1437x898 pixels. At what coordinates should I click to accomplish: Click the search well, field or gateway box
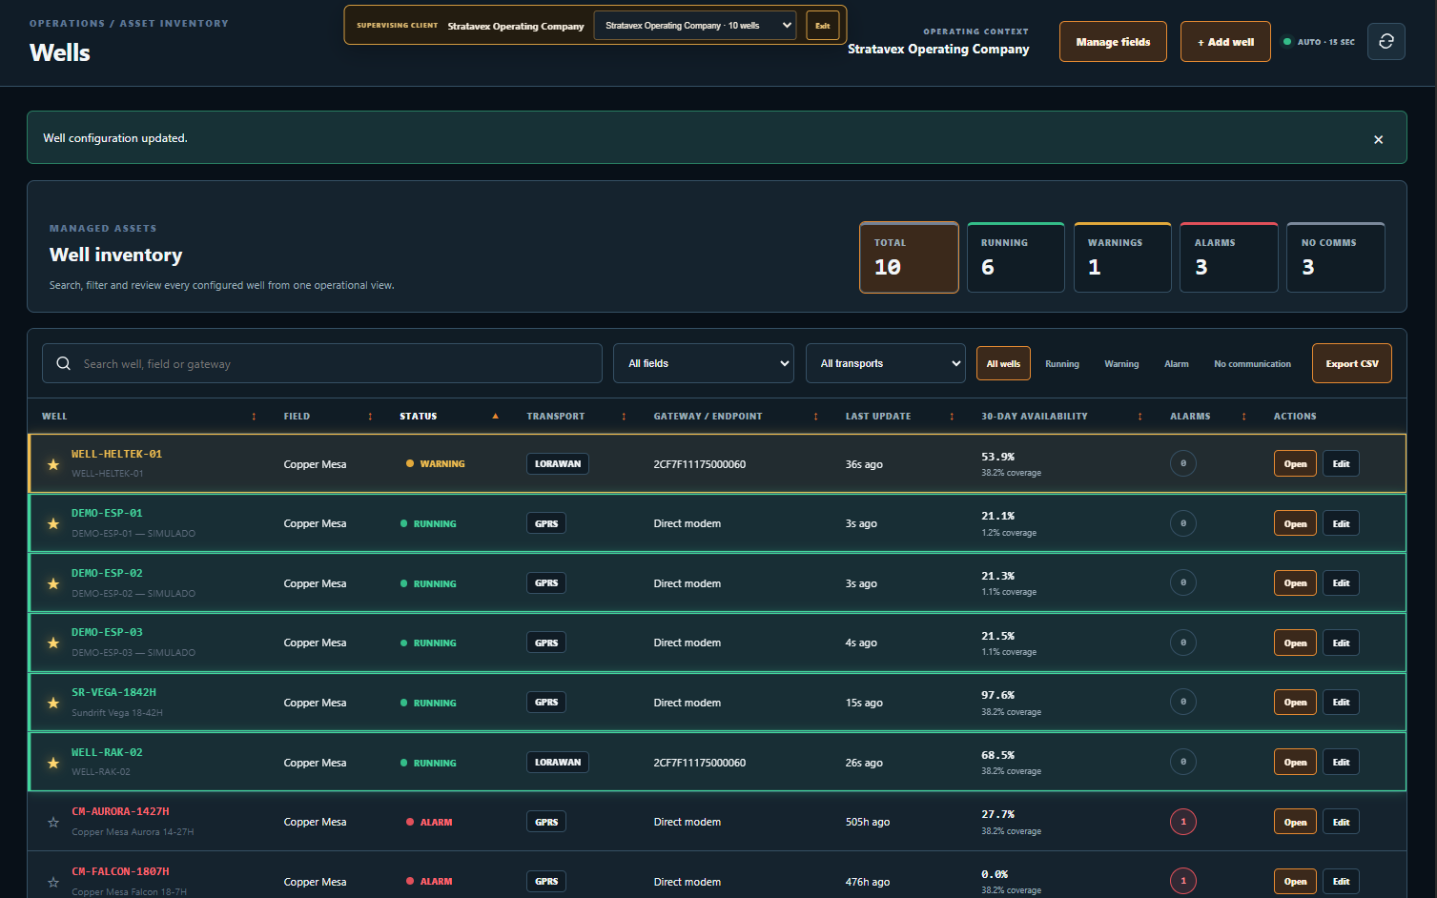click(x=322, y=363)
